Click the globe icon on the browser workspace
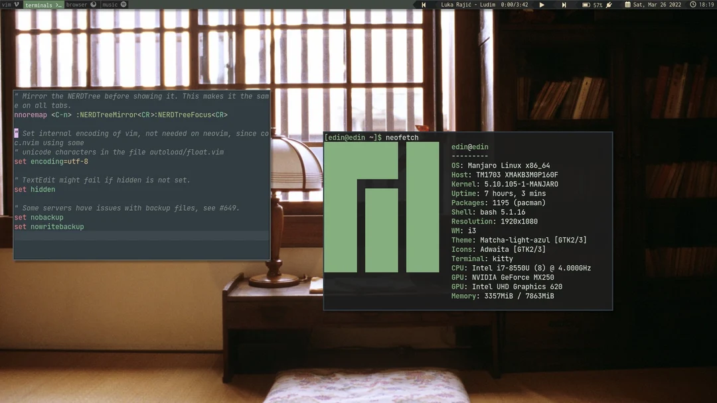 (x=94, y=5)
